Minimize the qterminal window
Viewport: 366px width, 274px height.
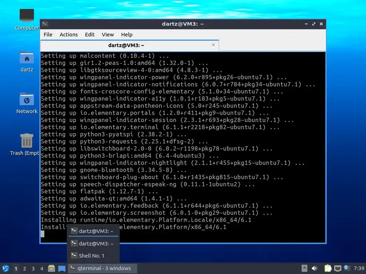[x=306, y=24]
